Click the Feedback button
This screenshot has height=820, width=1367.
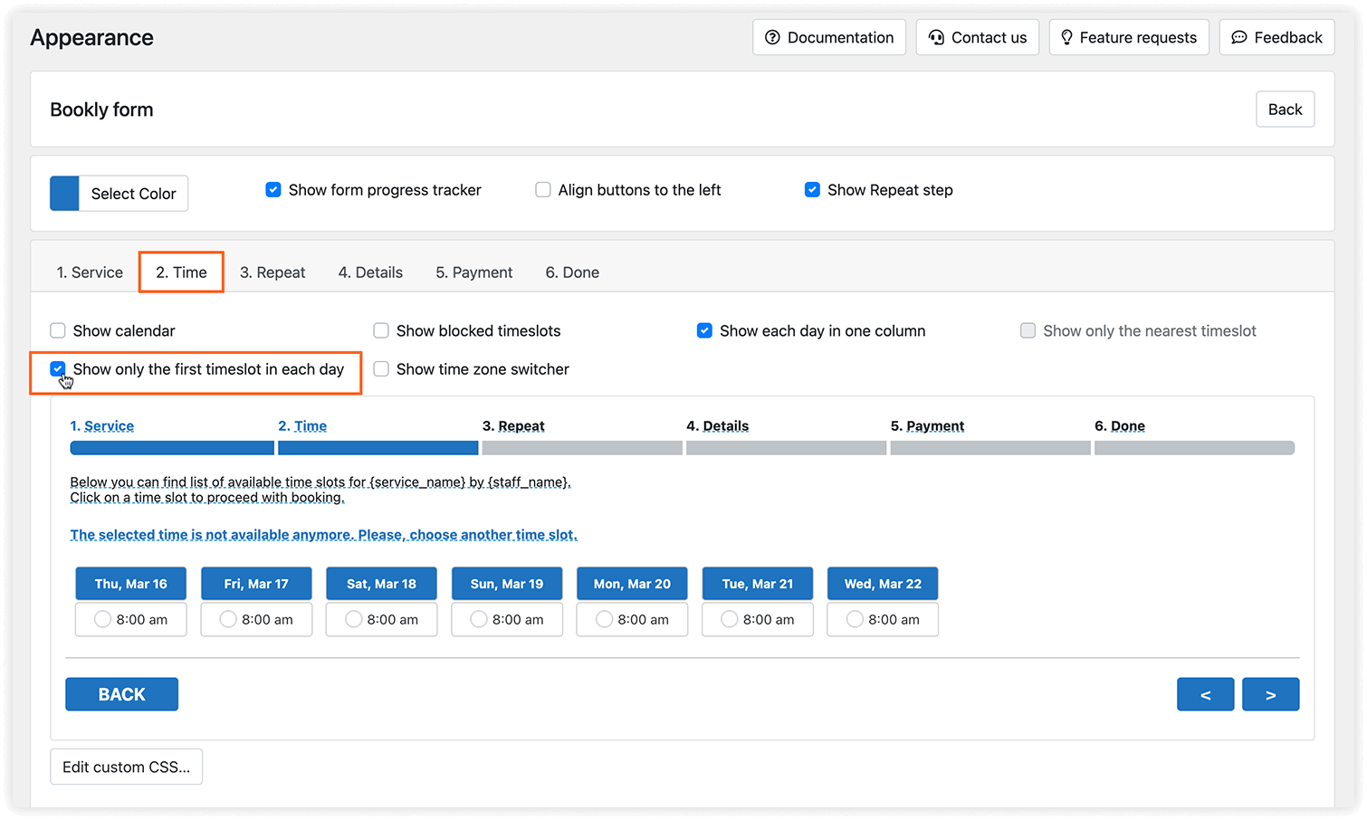pos(1276,37)
